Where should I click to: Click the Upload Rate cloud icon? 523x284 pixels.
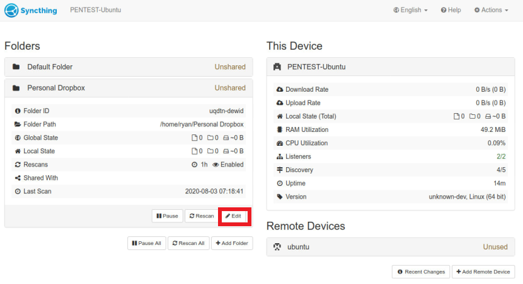[x=280, y=103]
